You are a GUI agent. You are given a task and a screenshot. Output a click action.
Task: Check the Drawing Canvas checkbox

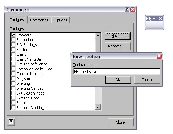coord(13,88)
